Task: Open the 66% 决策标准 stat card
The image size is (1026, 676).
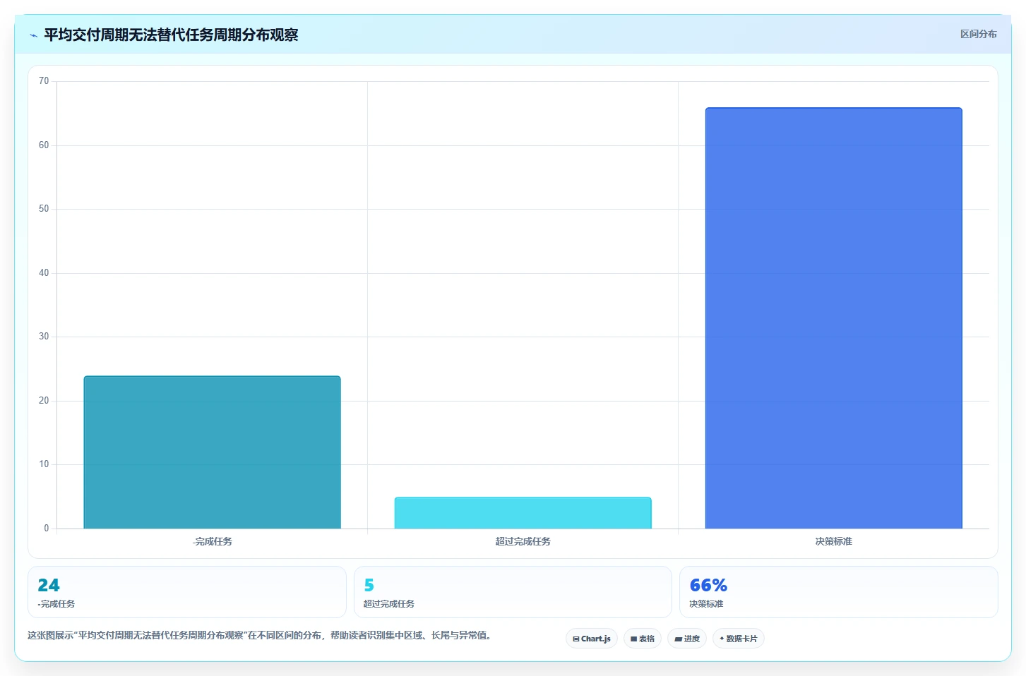Action: tap(838, 592)
